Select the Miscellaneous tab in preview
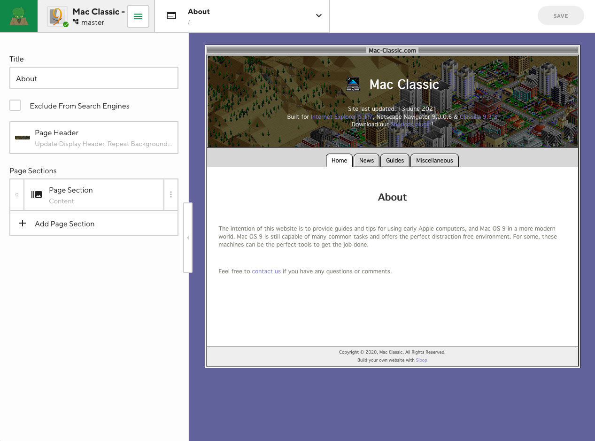The image size is (595, 441). coord(434,160)
